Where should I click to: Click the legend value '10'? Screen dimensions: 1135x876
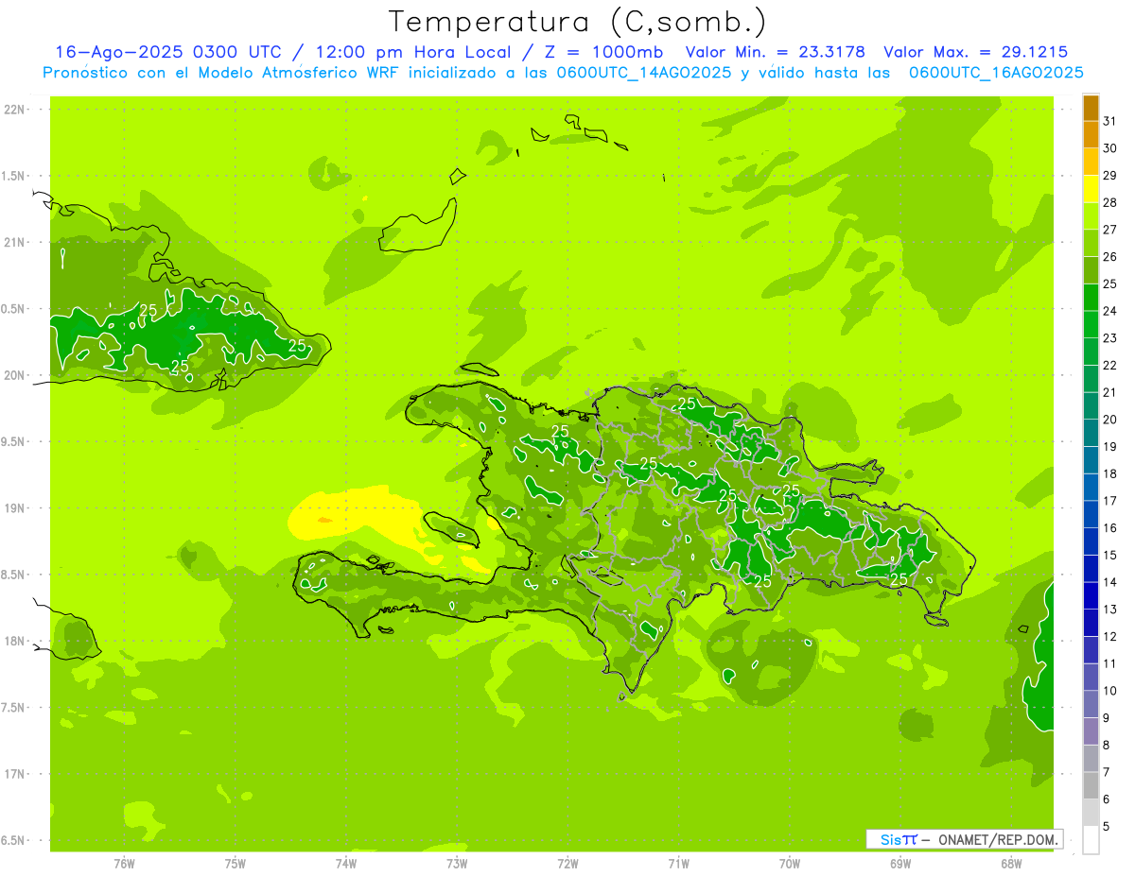[x=1110, y=691]
